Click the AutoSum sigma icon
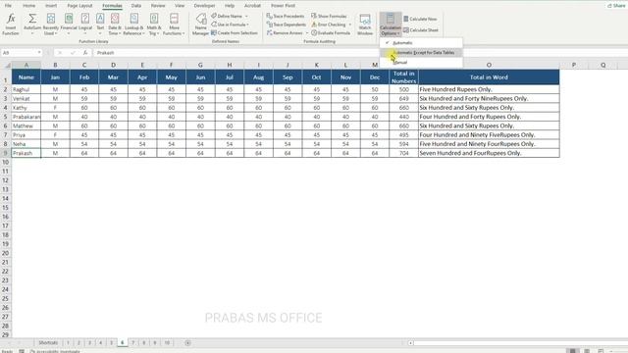The width and height of the screenshot is (628, 353). [32, 19]
